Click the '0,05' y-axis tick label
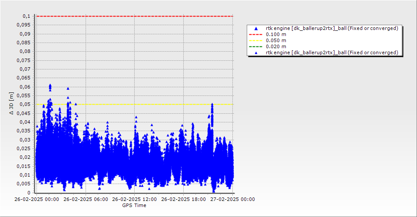Screen dimensions: 417x217 (25, 105)
